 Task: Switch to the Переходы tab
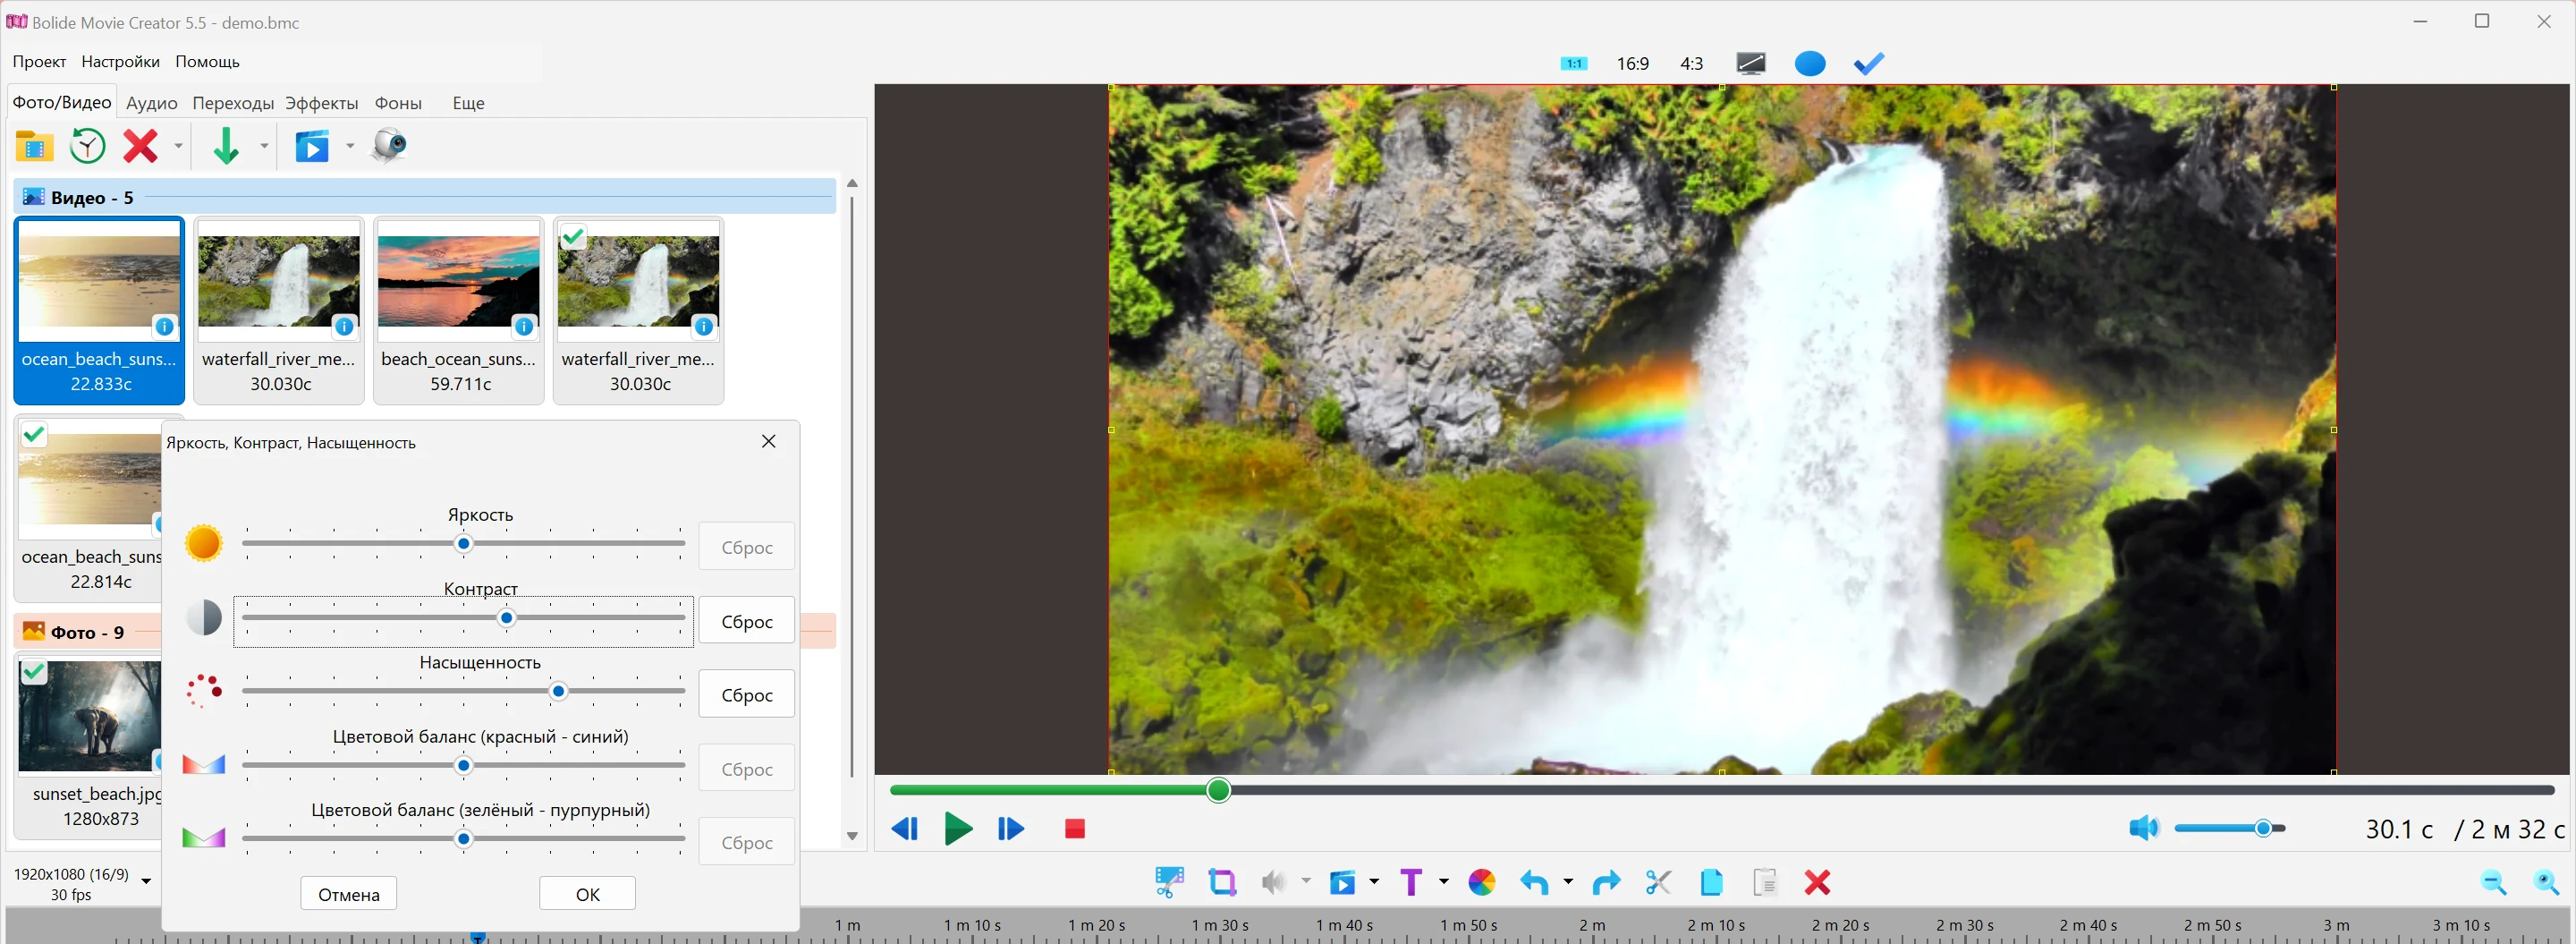click(233, 103)
